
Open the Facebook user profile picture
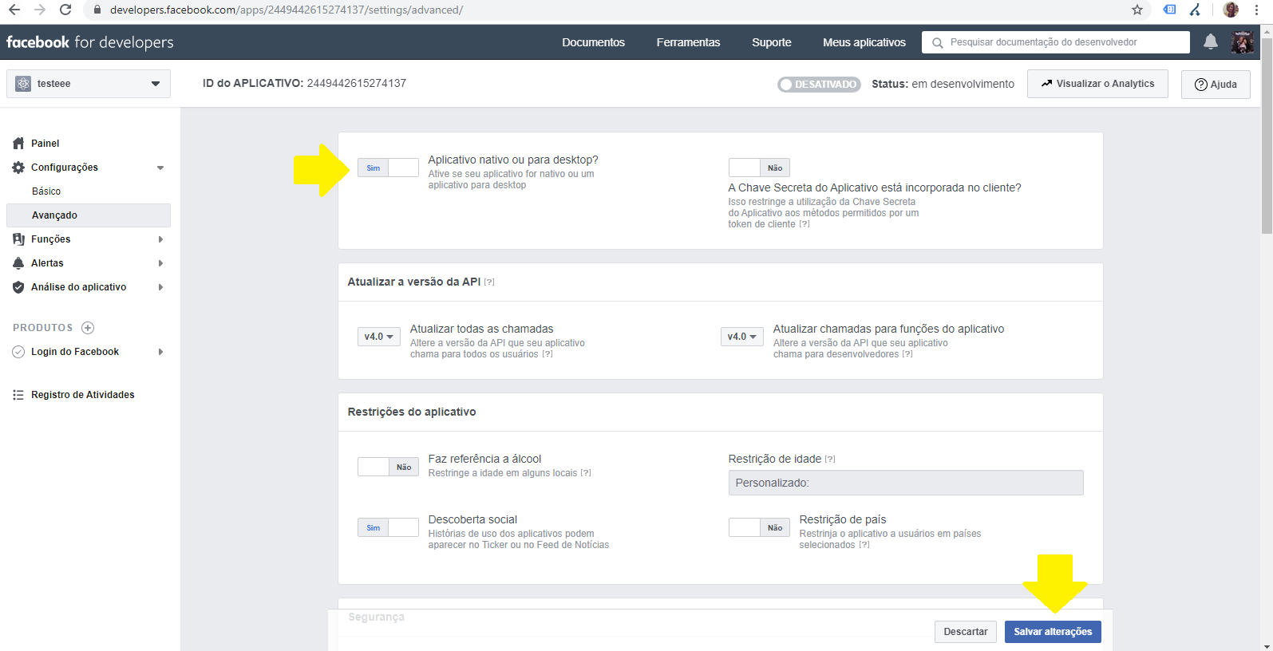coord(1242,42)
